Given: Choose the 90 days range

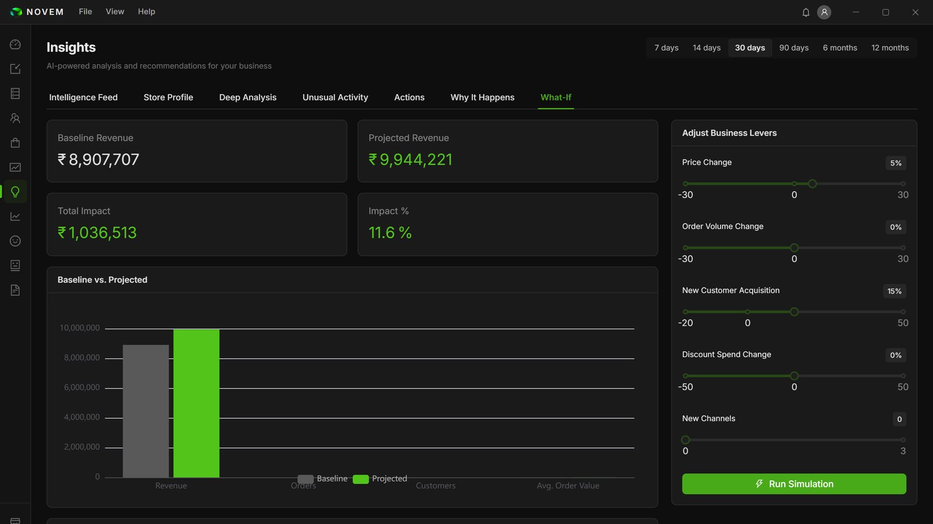Looking at the screenshot, I should 794,48.
